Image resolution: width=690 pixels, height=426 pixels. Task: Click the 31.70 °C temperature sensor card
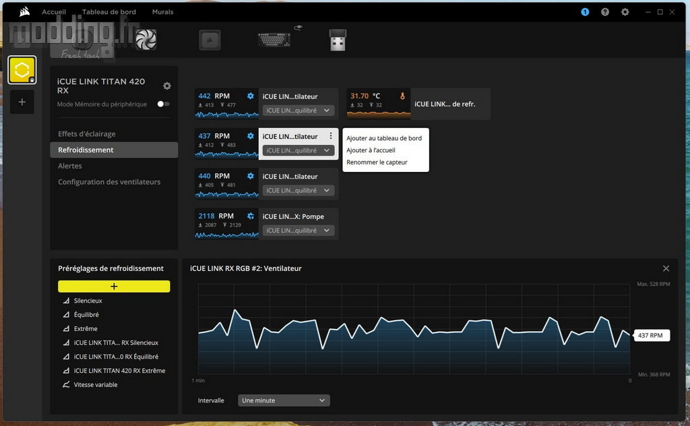pyautogui.click(x=418, y=104)
